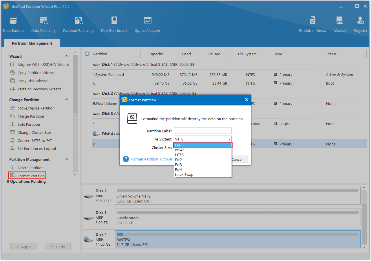
Task: Open Data Recovery tool
Action: 43,24
